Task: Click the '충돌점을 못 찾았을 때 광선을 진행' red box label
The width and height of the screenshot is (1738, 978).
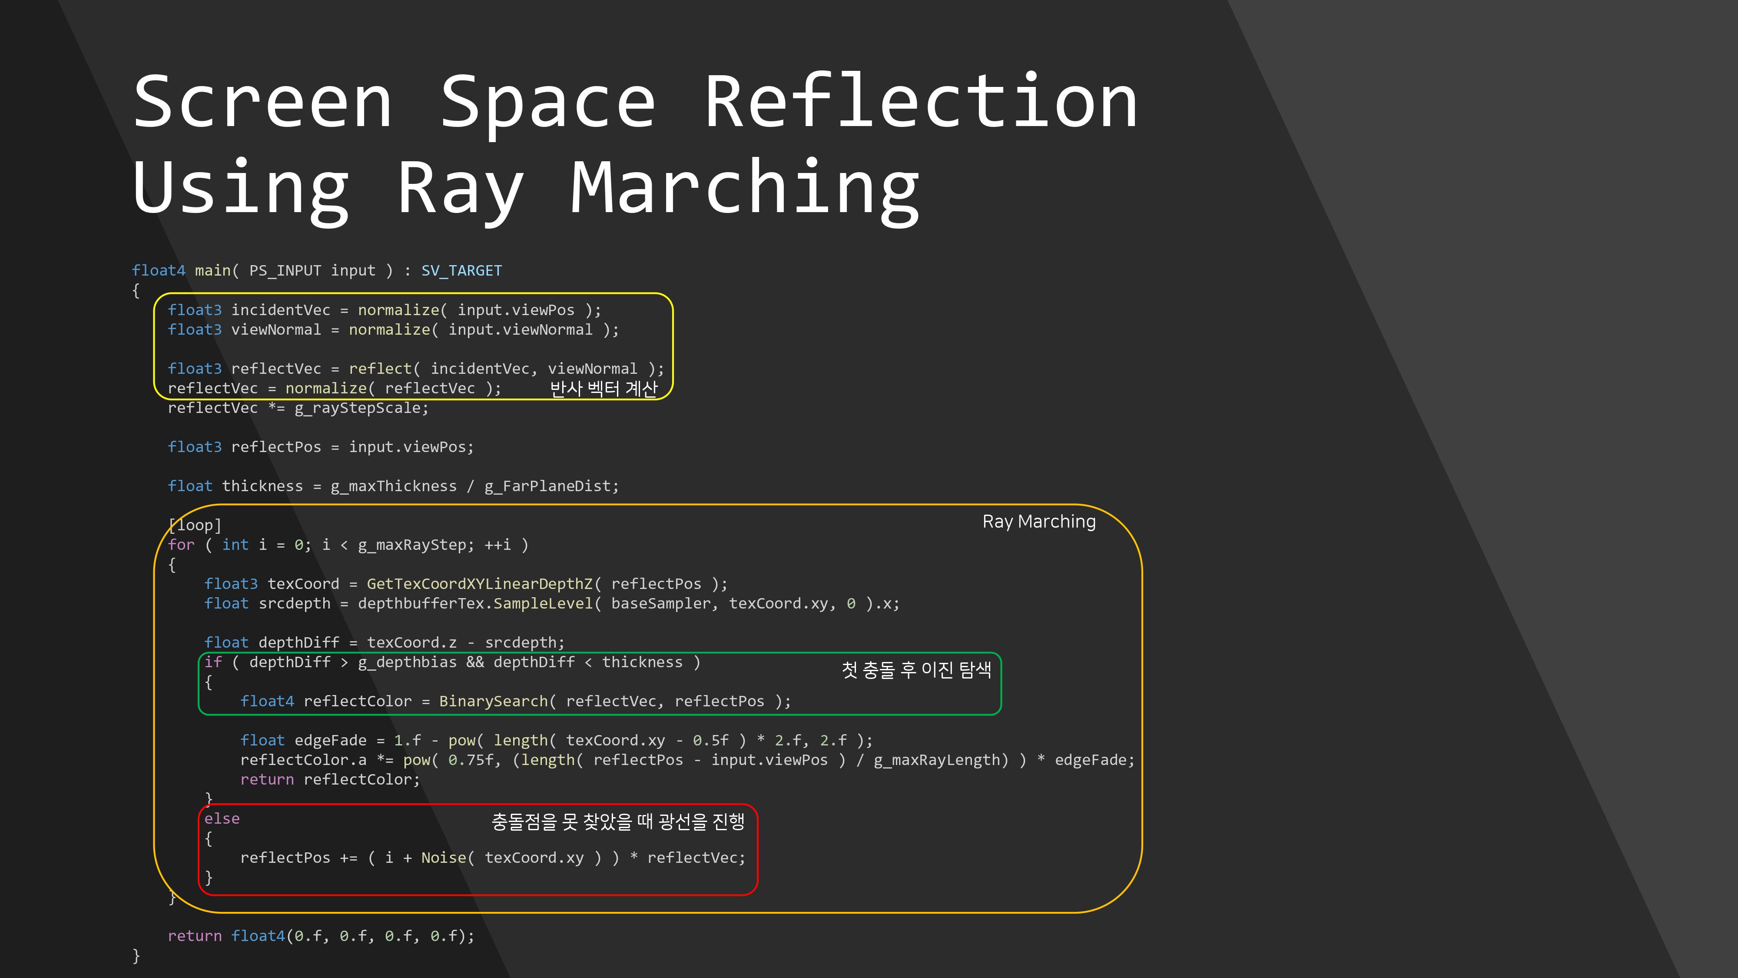Action: [x=617, y=822]
